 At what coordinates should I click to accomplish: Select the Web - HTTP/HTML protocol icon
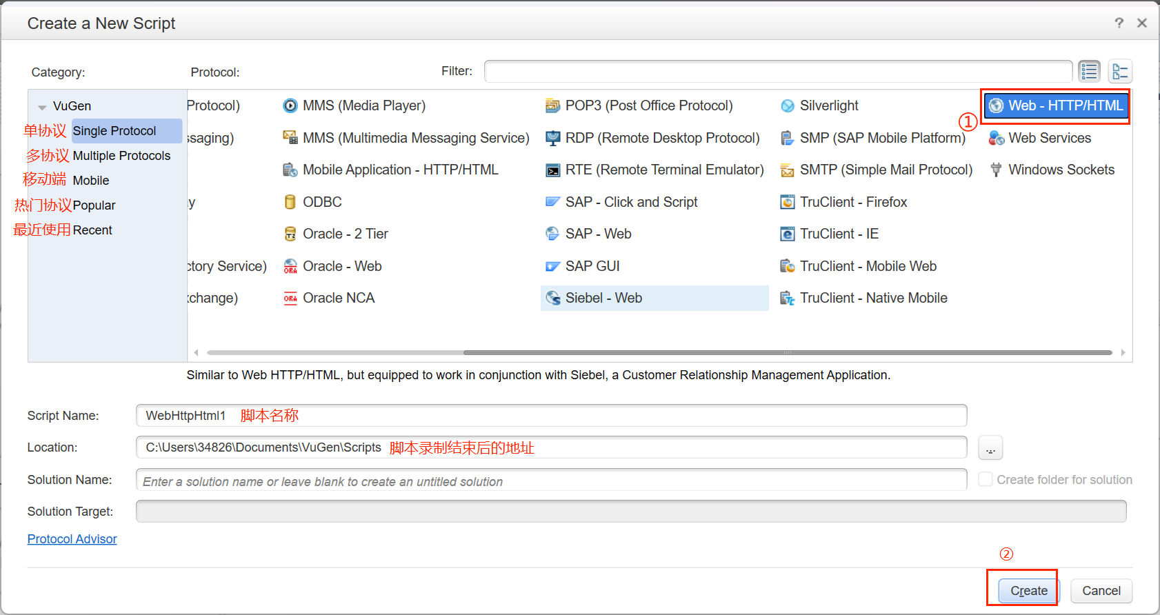[996, 105]
